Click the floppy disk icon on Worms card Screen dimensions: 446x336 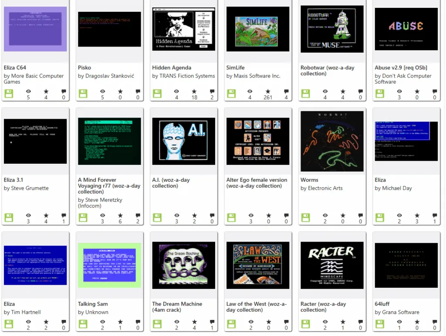click(x=306, y=218)
